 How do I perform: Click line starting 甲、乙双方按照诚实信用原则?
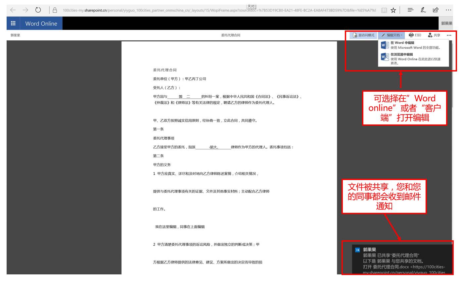[x=205, y=120]
